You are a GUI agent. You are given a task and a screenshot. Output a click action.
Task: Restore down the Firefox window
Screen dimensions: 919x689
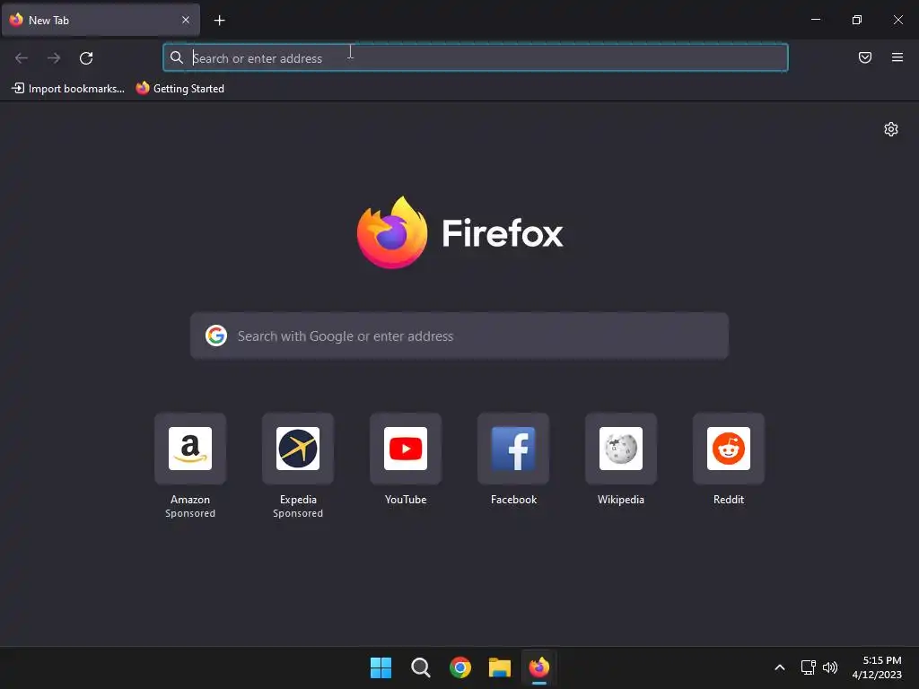tap(857, 20)
